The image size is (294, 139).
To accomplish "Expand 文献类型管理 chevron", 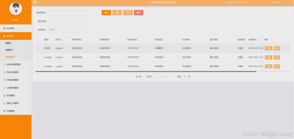I will click(28, 88).
